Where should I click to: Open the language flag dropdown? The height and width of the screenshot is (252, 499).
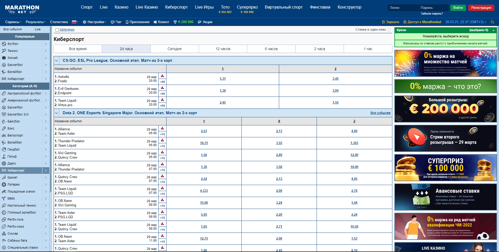pos(75,22)
